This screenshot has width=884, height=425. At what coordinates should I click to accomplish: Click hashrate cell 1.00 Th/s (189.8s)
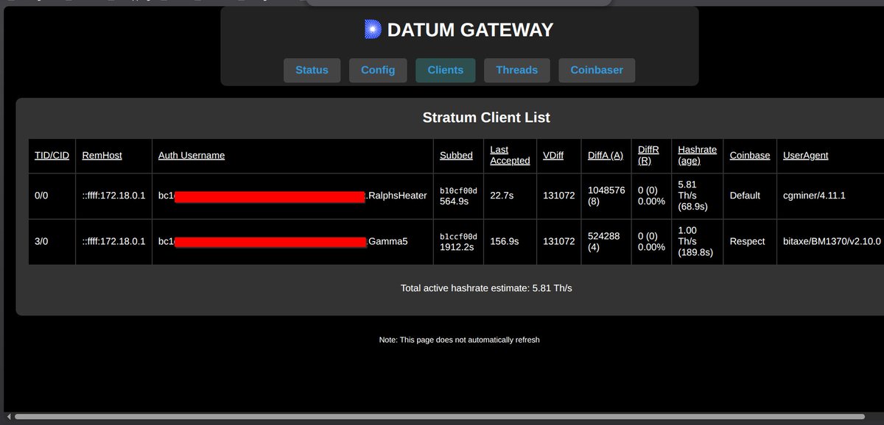[695, 241]
